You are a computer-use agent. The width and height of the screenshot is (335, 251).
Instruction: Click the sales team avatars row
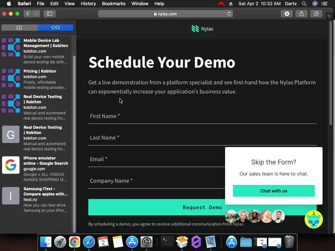(x=255, y=216)
